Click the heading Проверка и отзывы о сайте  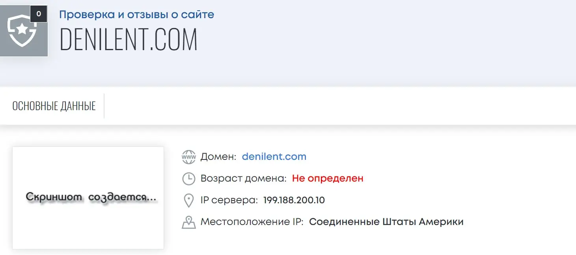pos(136,15)
